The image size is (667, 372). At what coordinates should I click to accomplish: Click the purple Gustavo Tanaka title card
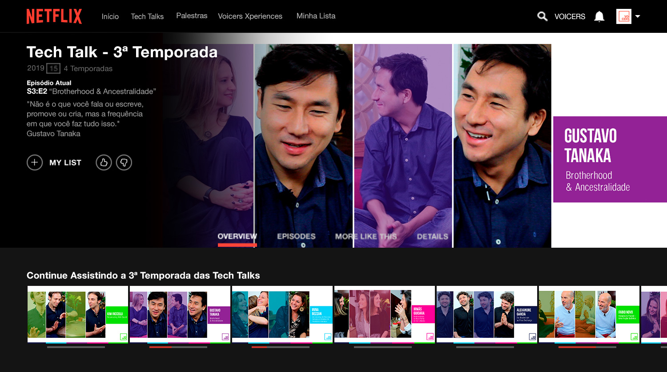[610, 159]
